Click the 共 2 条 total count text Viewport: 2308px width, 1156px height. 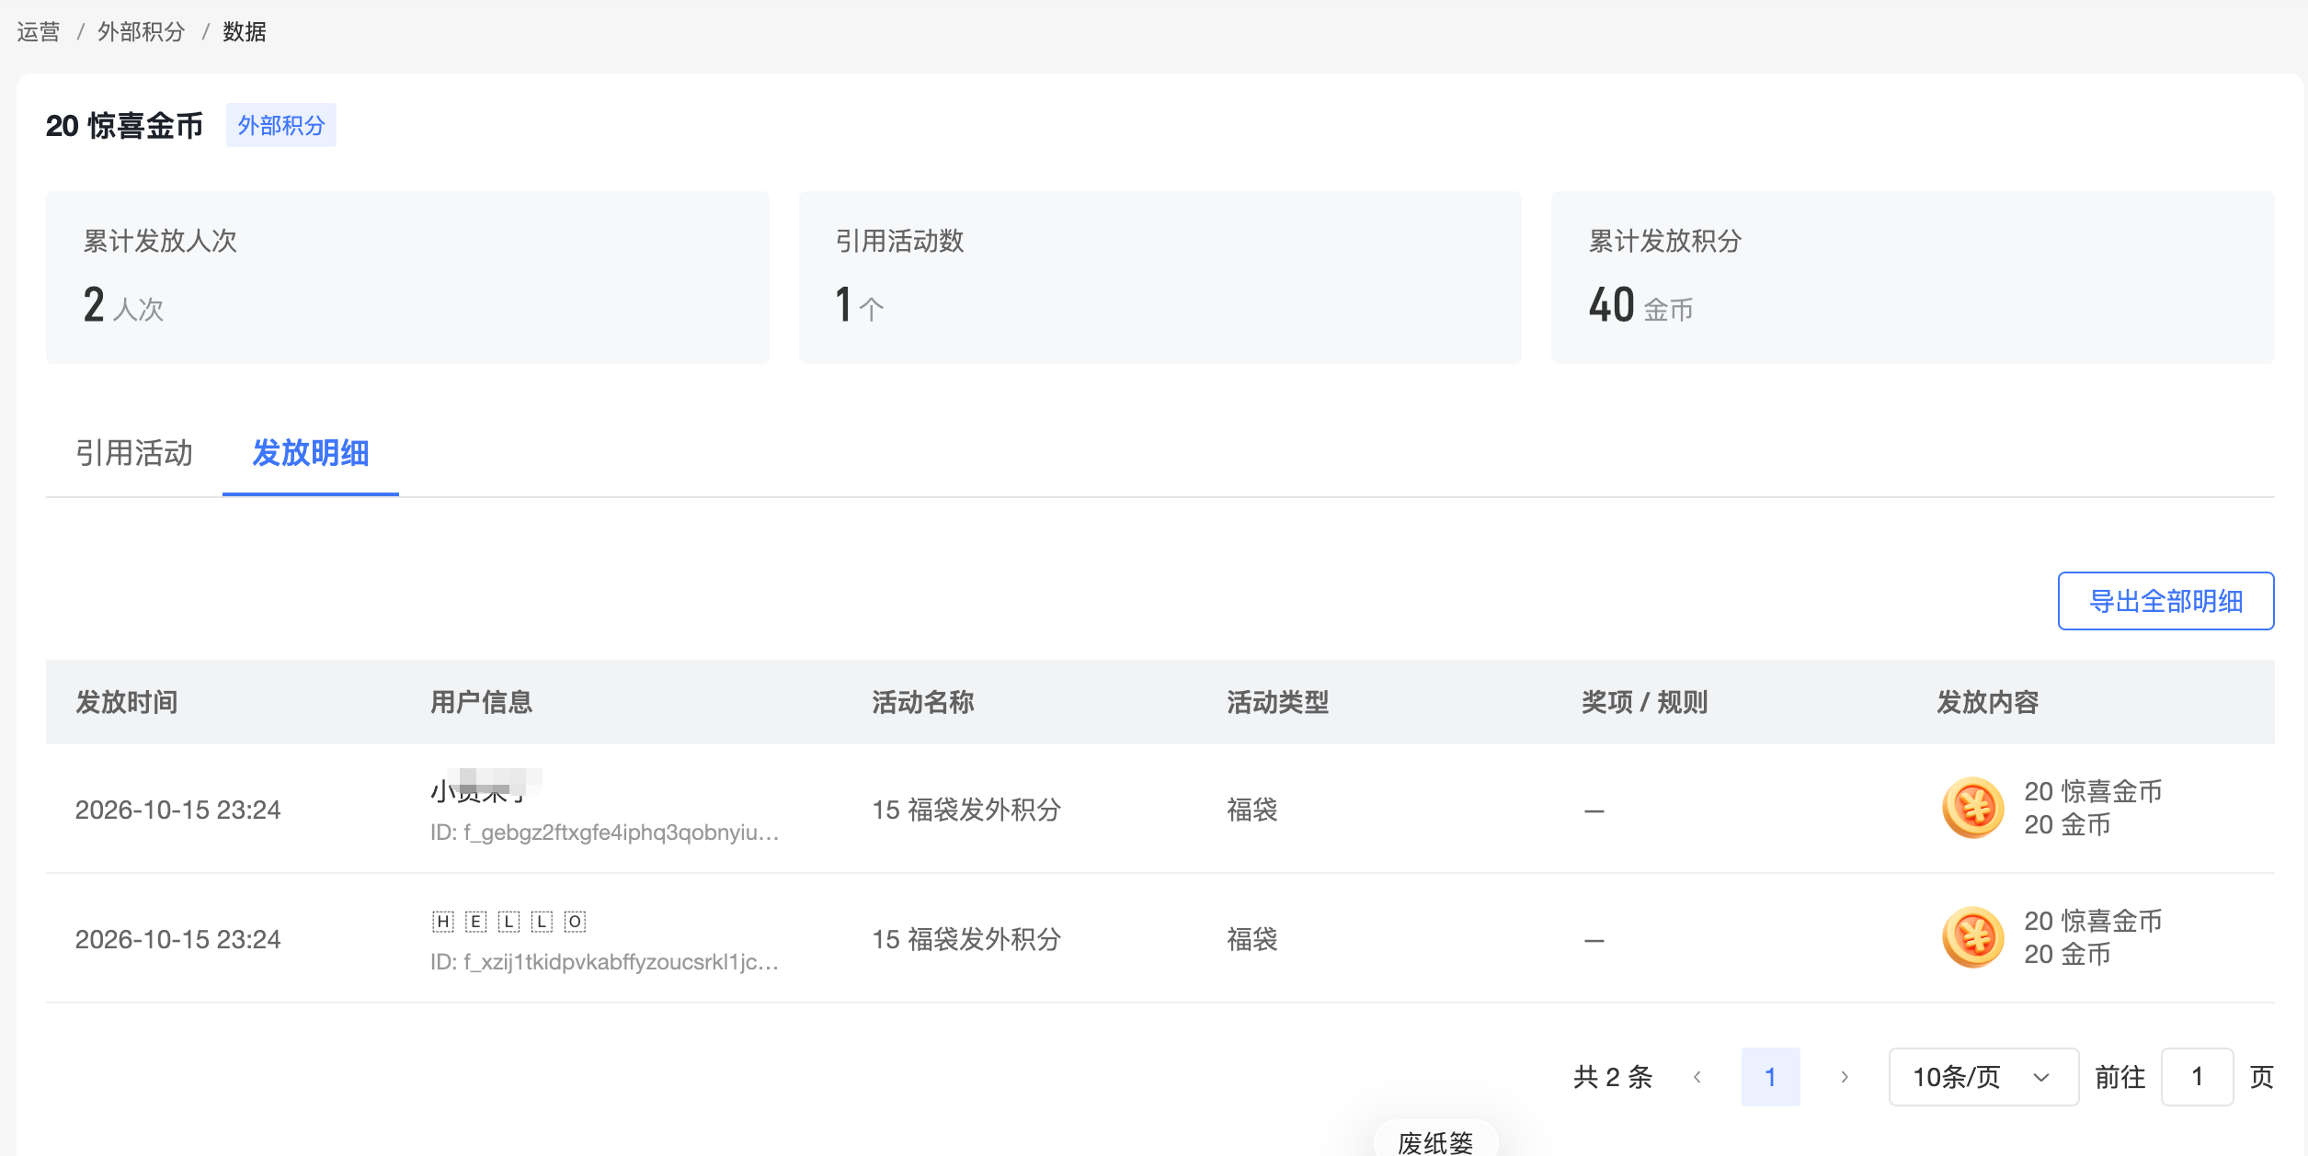pyautogui.click(x=1613, y=1077)
